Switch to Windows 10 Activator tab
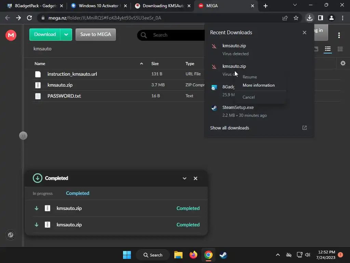 98,6
